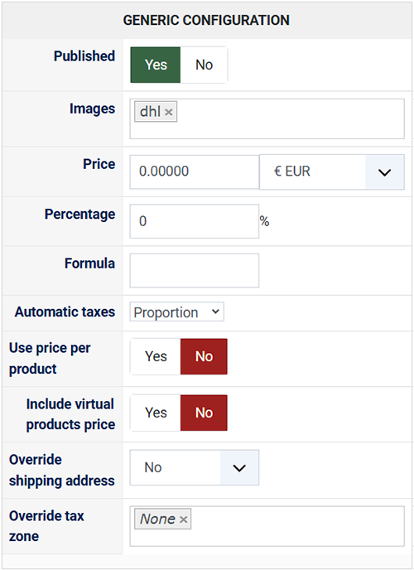
Task: Focus the Percentage input field
Action: click(195, 221)
